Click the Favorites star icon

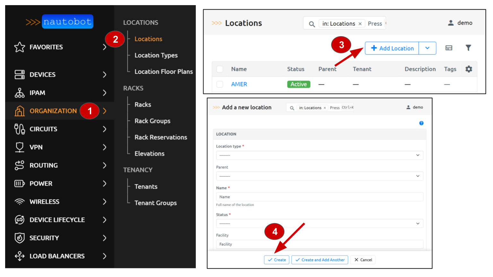point(20,47)
